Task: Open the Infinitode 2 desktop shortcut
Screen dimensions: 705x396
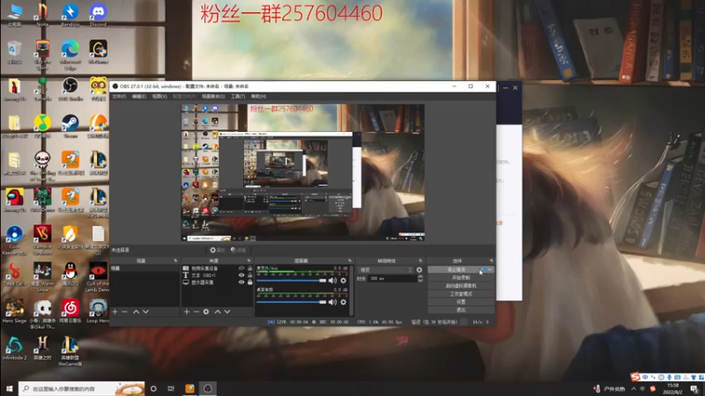Action: coord(14,348)
